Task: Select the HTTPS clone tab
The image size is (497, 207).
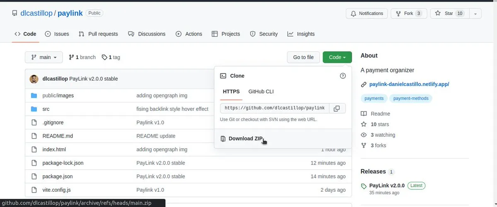Action: [x=231, y=92]
